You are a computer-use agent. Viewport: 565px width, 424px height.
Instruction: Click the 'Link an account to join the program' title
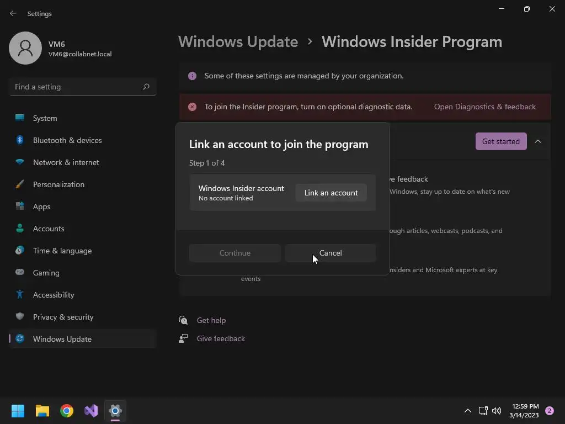279,144
